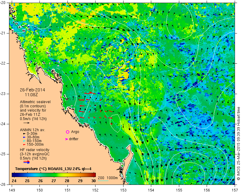Screen dimensions: 241x193
Task: Click the magenta Argo circle symbol
Action: pos(67,132)
